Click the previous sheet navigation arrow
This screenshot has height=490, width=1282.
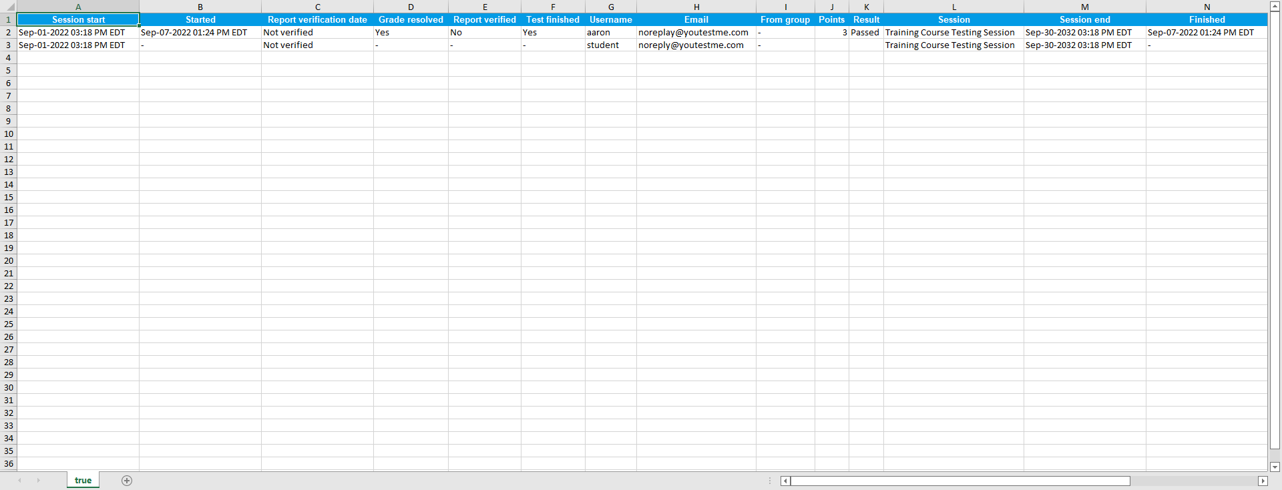[x=20, y=481]
